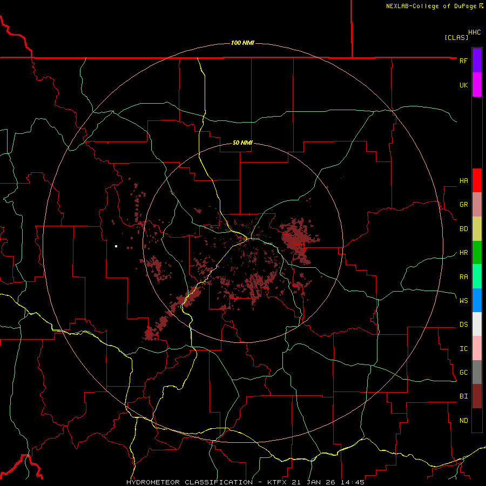Click the HR legend label
Viewport: 486px width, 486px height.
pyautogui.click(x=463, y=253)
